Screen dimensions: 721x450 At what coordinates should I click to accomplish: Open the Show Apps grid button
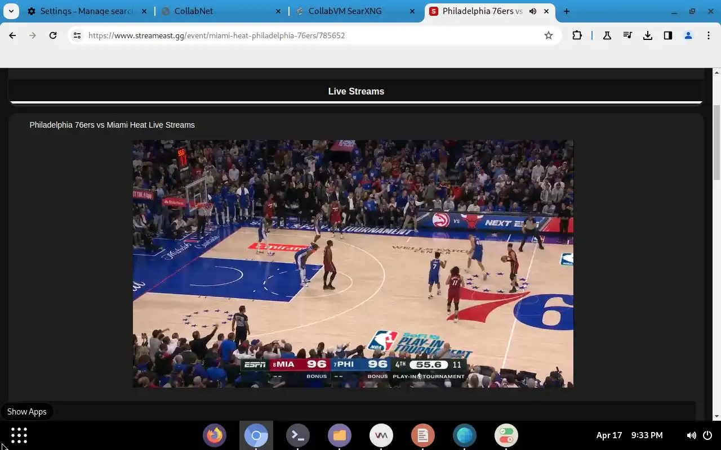(19, 435)
